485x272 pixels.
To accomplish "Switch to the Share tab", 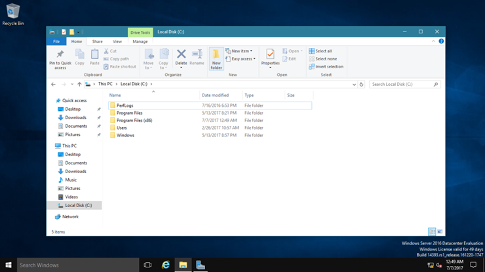I will click(x=97, y=41).
